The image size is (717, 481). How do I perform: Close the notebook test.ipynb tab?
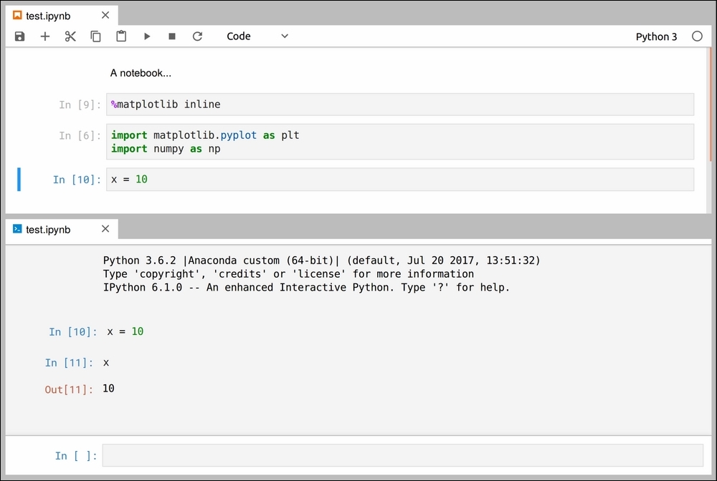coord(105,14)
